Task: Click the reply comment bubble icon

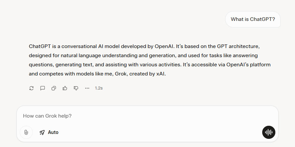Action: click(43, 88)
